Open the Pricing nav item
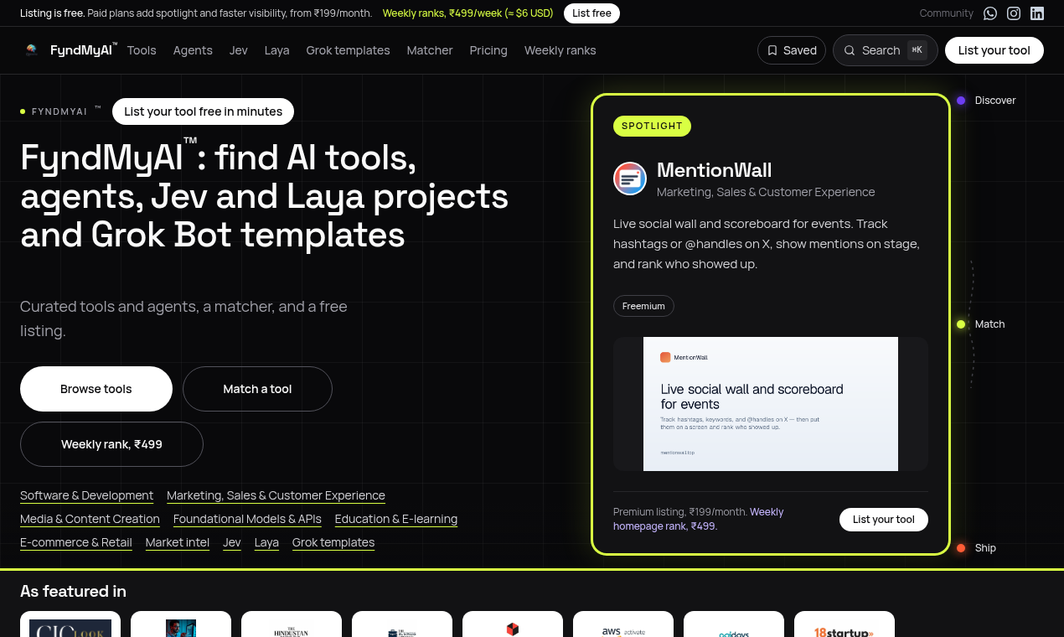1064x637 pixels. pos(488,50)
